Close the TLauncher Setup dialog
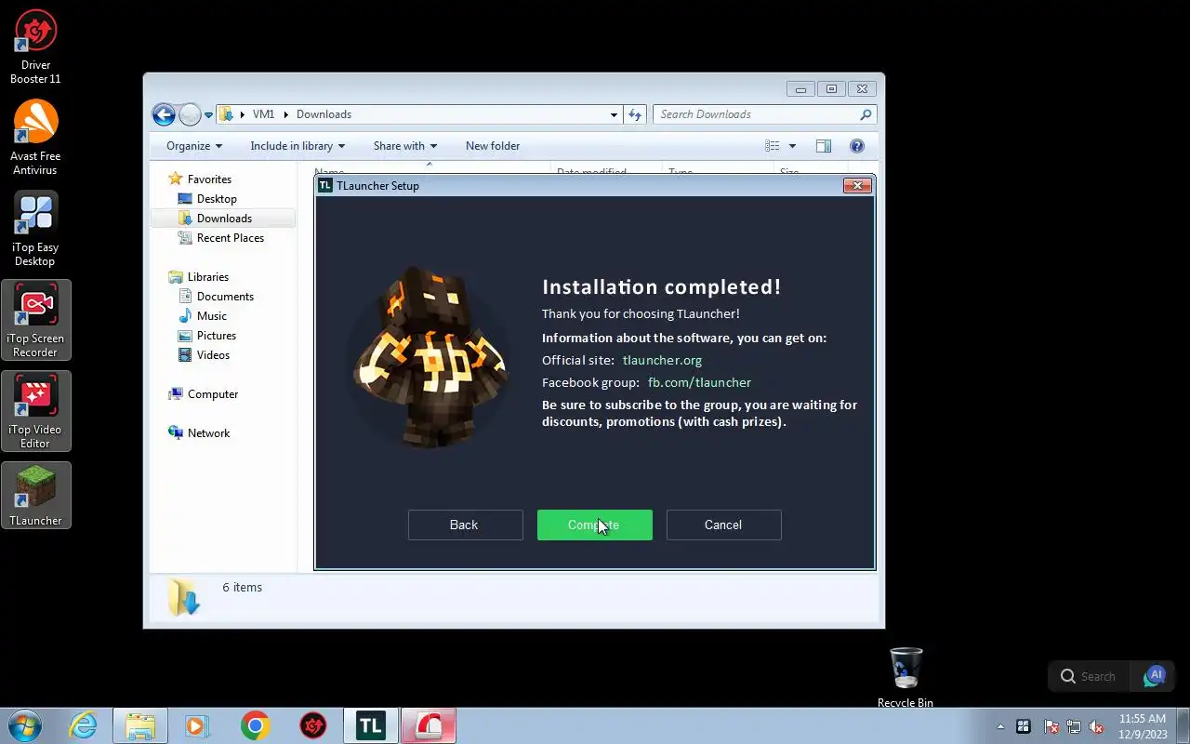Screen dimensions: 1190x744 (856, 185)
